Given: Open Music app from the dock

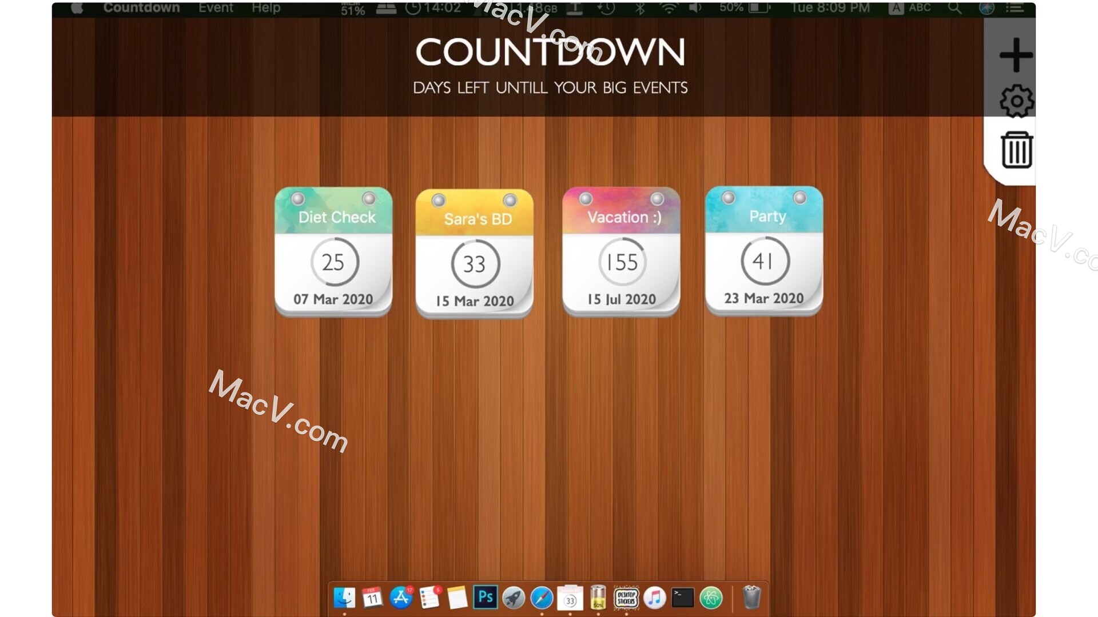Looking at the screenshot, I should tap(655, 598).
